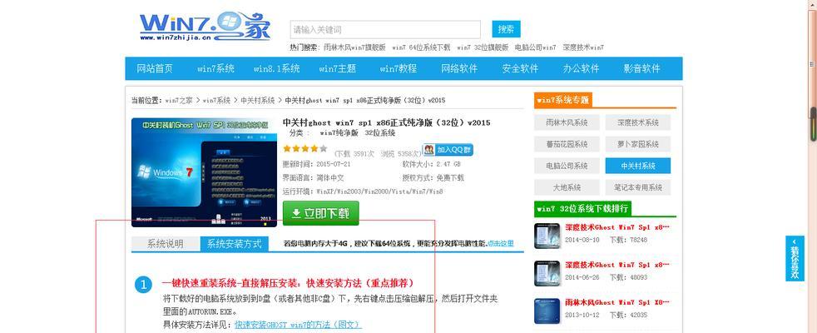Viewport: 817px width, 333px height.
Task: Open 办公软件 in navigation bar
Action: pos(581,68)
